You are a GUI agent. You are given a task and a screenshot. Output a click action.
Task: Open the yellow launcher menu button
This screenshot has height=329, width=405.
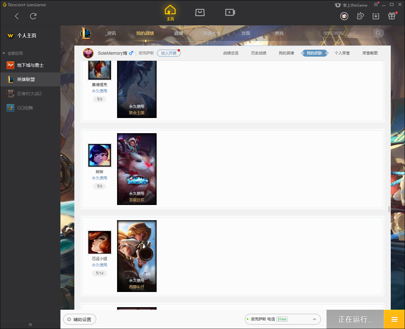[394, 319]
